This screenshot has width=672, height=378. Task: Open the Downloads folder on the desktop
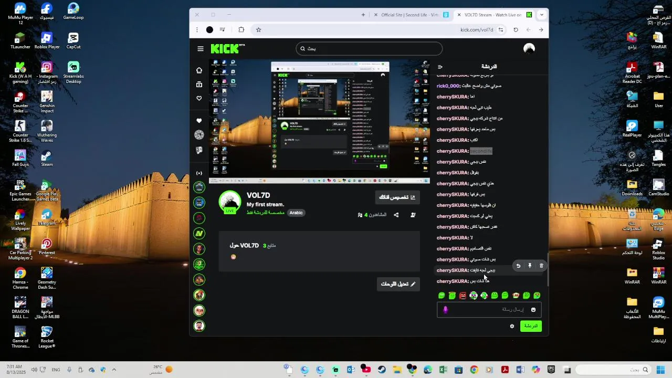click(x=632, y=188)
